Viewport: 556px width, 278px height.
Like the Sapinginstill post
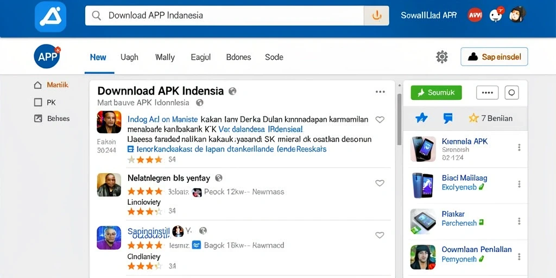pyautogui.click(x=380, y=235)
